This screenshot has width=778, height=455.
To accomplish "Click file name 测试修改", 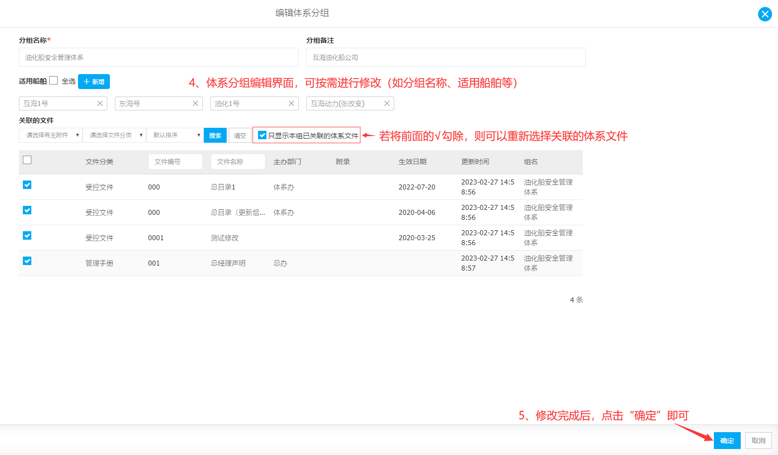I will tap(225, 238).
